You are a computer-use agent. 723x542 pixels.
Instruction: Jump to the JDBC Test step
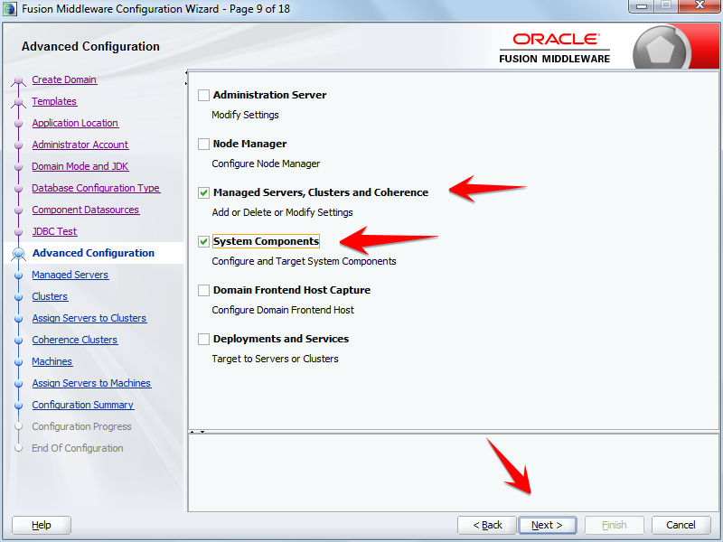coord(53,231)
